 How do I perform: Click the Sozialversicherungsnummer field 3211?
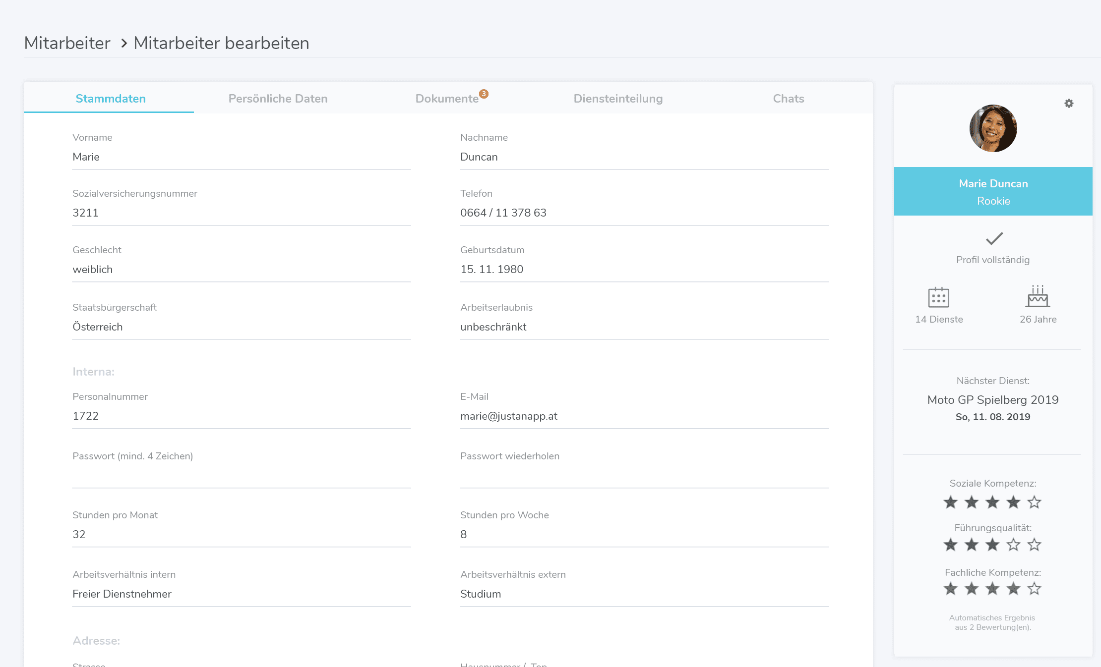click(242, 213)
